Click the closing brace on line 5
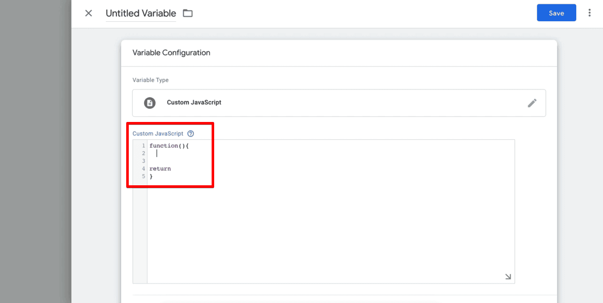Viewport: 603px width, 303px height. click(151, 176)
